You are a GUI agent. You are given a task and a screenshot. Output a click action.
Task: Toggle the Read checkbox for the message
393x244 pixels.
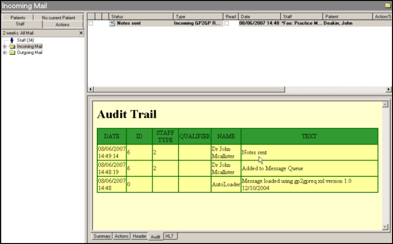pyautogui.click(x=227, y=23)
